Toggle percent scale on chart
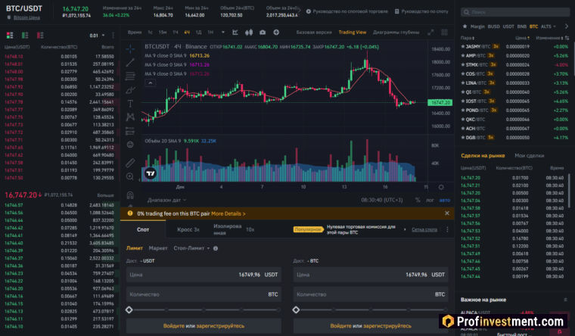The width and height of the screenshot is (575, 336). 418,200
